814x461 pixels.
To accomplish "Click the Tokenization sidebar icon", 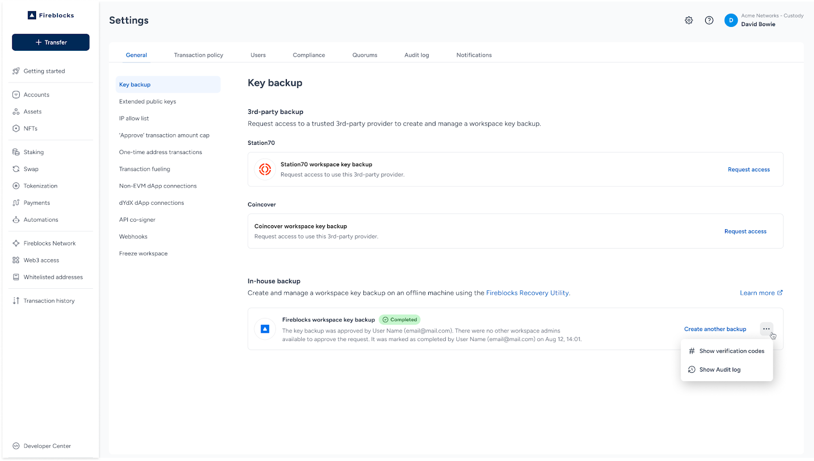I will [x=16, y=186].
